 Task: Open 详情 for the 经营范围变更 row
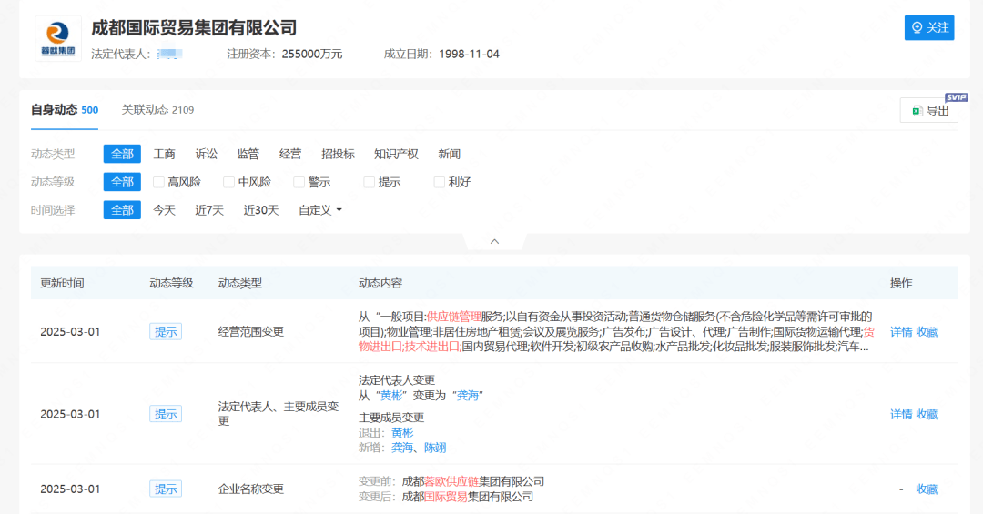tap(900, 332)
